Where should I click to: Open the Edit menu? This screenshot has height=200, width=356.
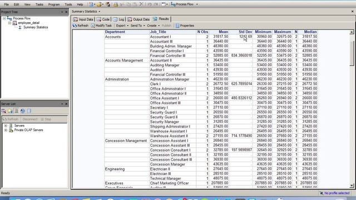coord(16,4)
